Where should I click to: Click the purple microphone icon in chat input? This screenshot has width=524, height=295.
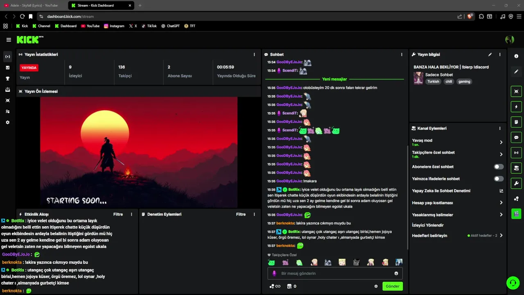click(x=274, y=273)
